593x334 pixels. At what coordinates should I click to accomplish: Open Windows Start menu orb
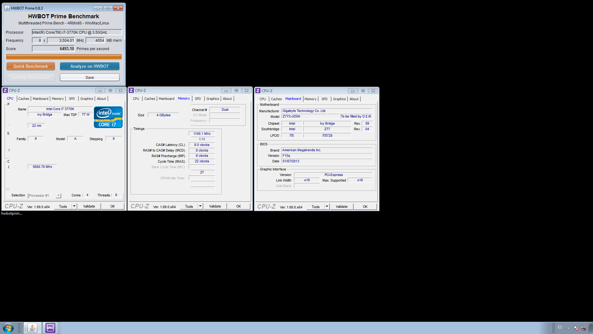tap(8, 328)
